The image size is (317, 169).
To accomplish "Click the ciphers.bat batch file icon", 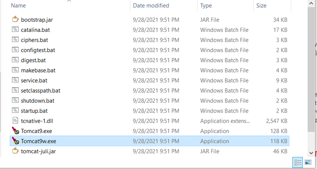I will pos(15,40).
